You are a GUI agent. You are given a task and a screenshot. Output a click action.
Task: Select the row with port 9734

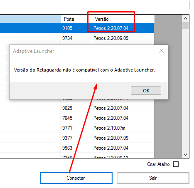coord(77,38)
